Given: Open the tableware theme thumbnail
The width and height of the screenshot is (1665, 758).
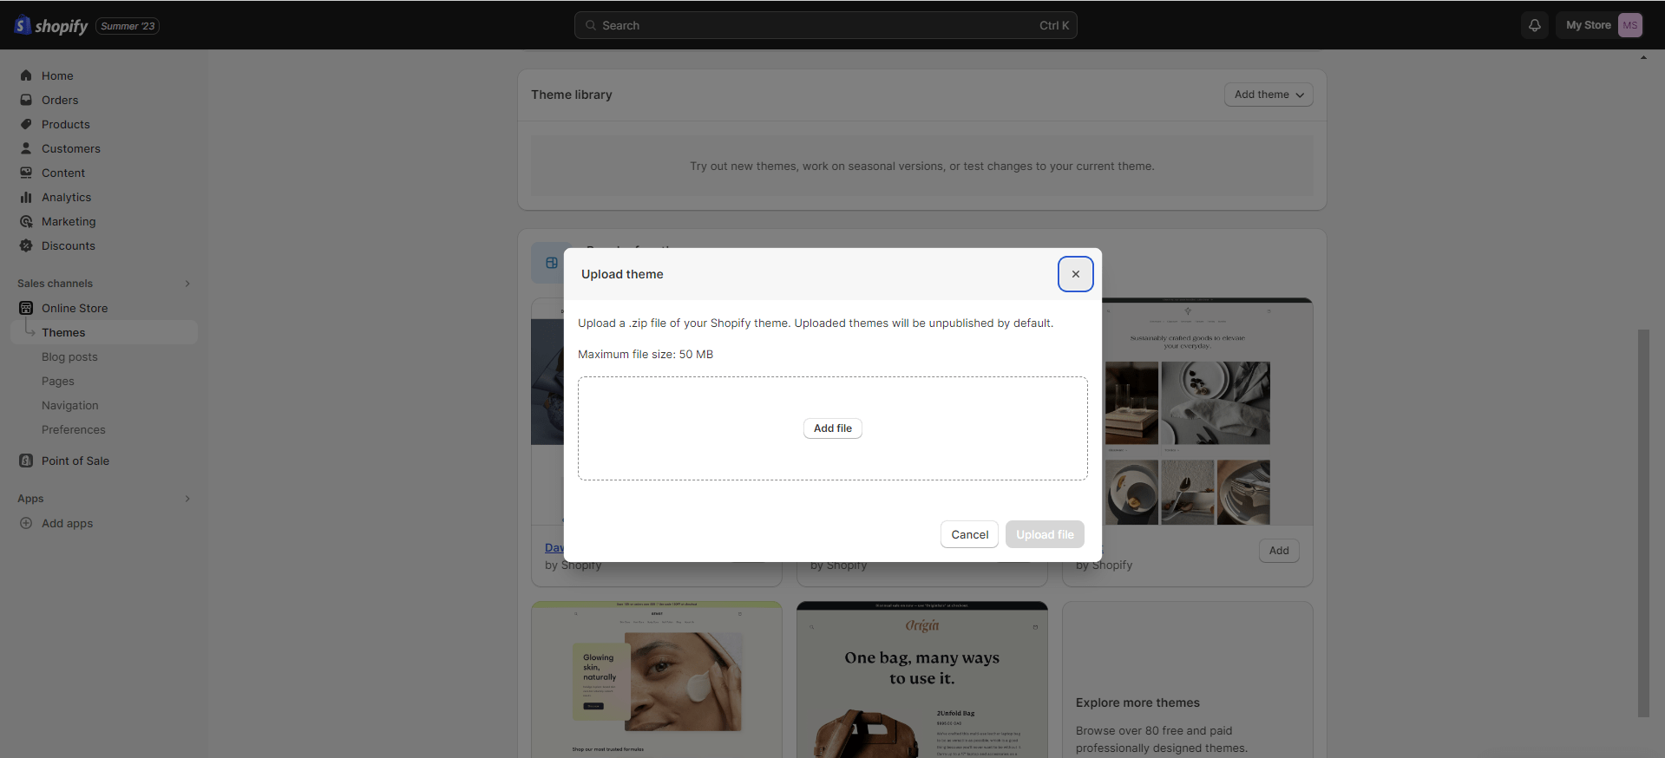Looking at the screenshot, I should tap(1207, 412).
